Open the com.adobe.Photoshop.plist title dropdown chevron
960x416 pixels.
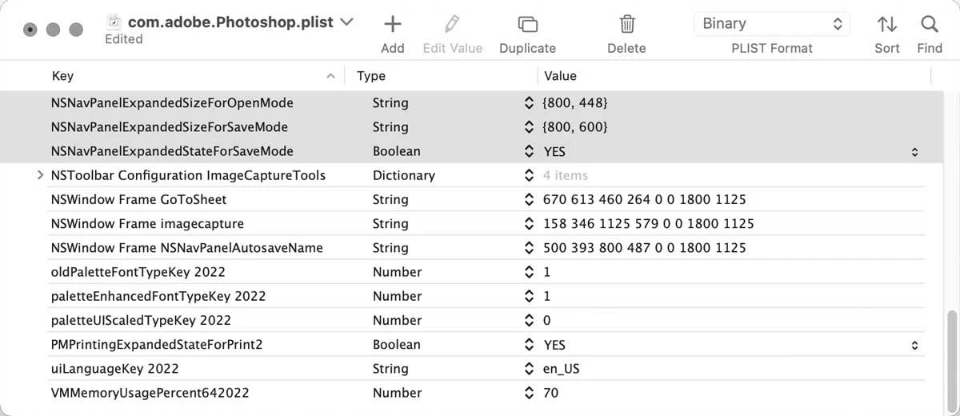click(x=346, y=22)
